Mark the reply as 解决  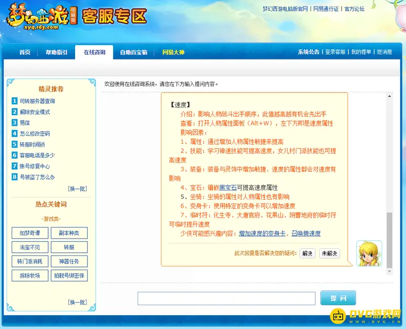coord(308,253)
